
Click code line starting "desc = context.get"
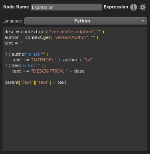[54, 32]
